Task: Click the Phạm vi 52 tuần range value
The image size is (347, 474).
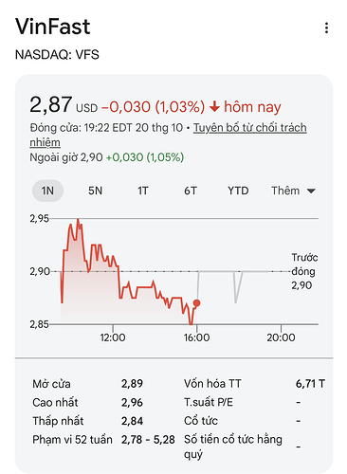Action: pos(148,440)
